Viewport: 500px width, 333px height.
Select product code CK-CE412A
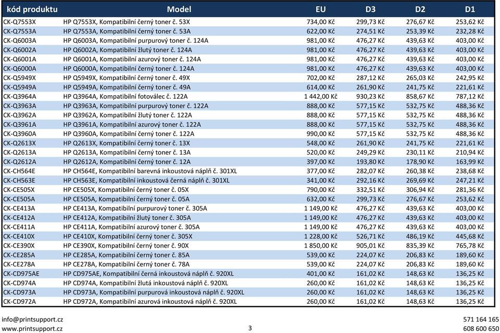pos(19,217)
